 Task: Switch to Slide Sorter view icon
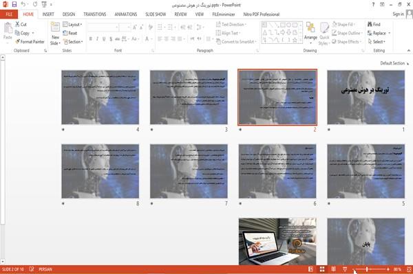pyautogui.click(x=322, y=269)
